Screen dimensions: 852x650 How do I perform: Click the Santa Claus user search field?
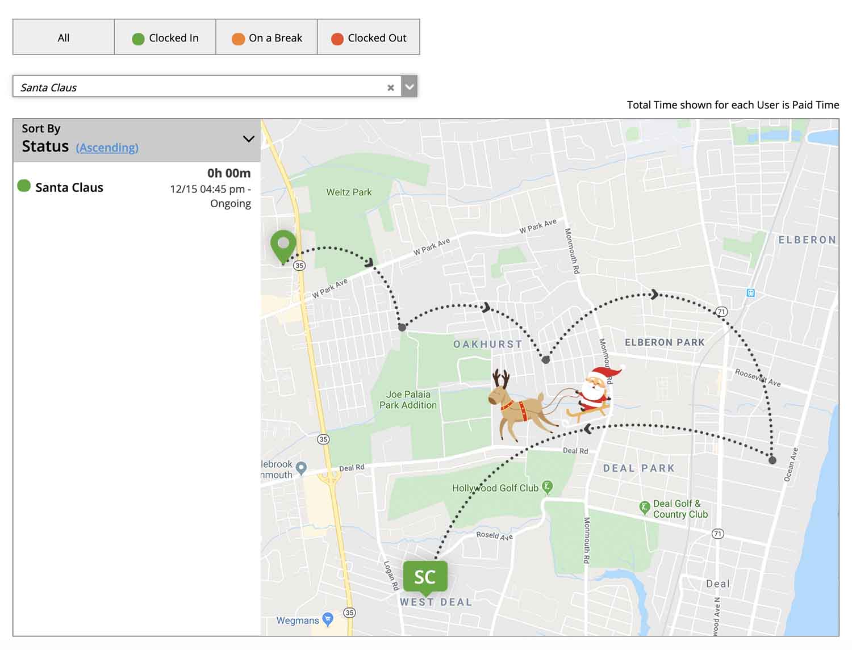point(207,87)
